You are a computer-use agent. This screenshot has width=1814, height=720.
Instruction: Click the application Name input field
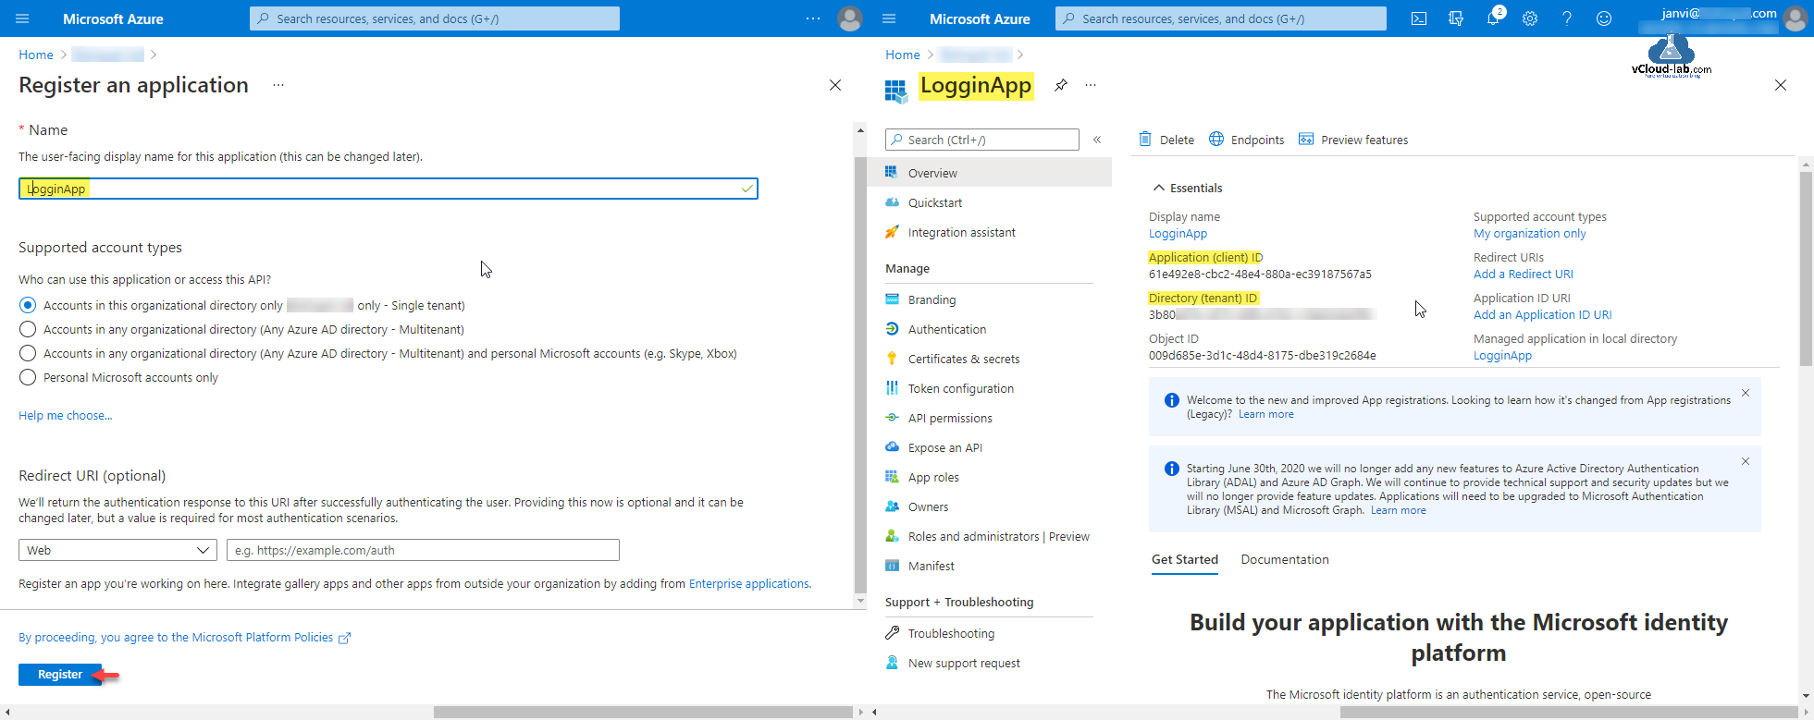[x=389, y=189]
